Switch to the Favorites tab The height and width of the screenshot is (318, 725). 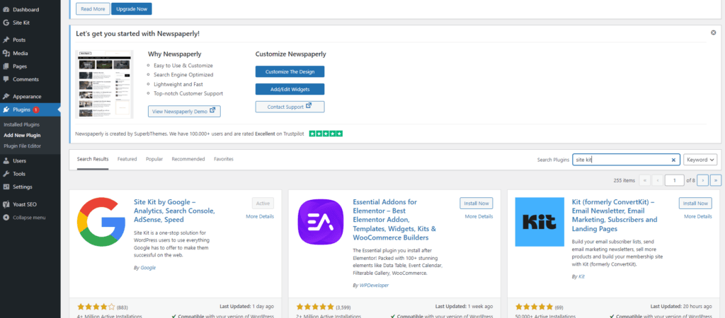coord(224,159)
